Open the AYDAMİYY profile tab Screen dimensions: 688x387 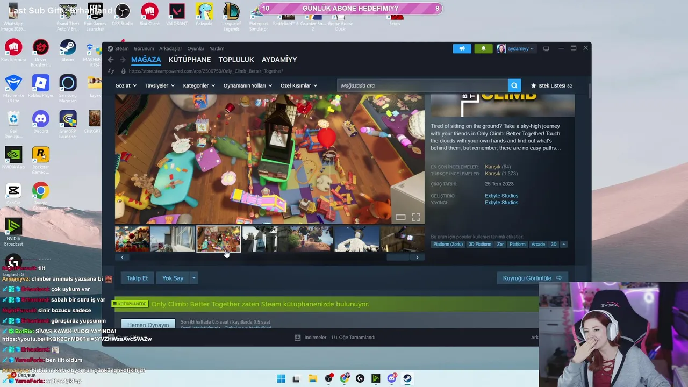click(279, 60)
